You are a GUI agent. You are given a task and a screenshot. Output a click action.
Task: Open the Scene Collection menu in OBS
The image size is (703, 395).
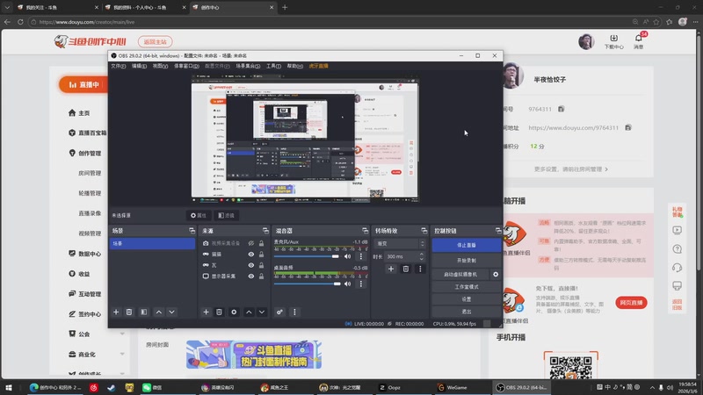point(248,66)
